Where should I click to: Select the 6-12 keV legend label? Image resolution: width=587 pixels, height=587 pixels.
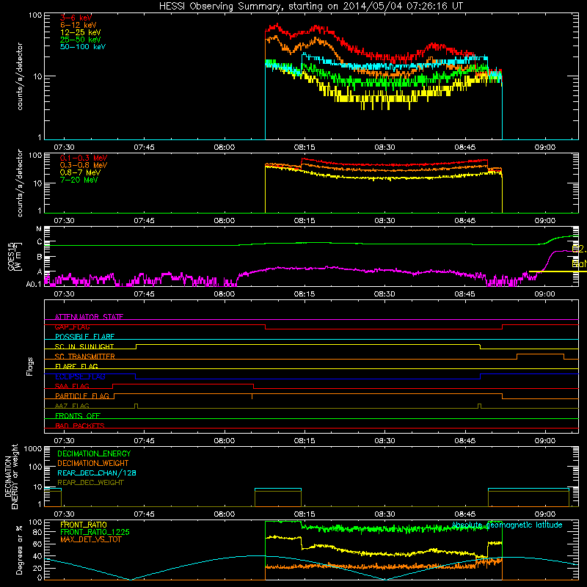tap(78, 25)
